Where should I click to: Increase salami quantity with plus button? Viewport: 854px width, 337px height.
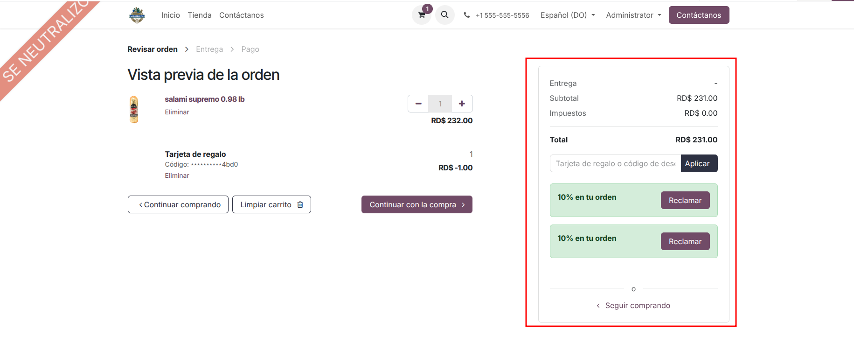(462, 104)
